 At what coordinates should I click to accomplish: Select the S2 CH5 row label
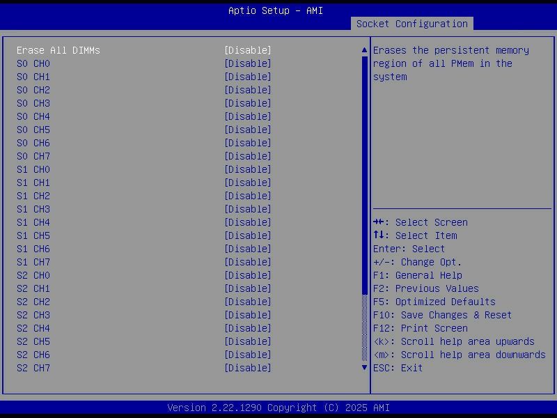(x=33, y=341)
